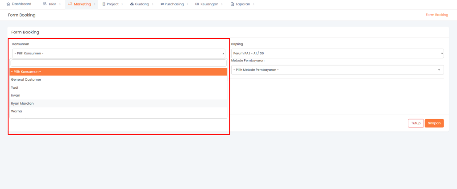This screenshot has height=189, width=457.
Task: Collapse the Konsumen select box
Action: point(118,53)
